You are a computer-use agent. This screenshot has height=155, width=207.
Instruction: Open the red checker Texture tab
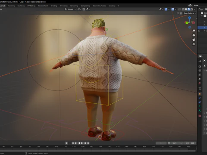pos(200,116)
